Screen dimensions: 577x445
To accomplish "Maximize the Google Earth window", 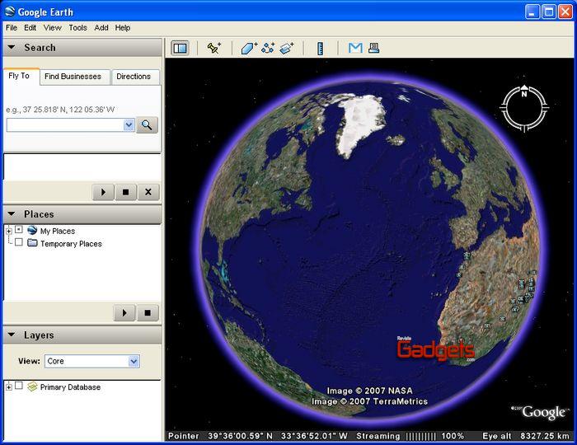I will point(549,12).
